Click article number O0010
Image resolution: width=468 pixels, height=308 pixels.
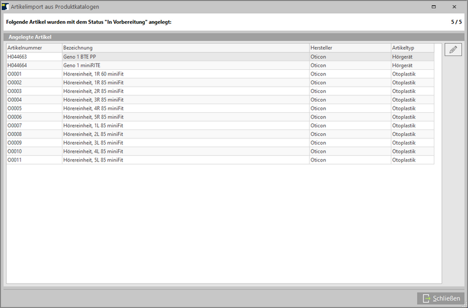coord(14,152)
